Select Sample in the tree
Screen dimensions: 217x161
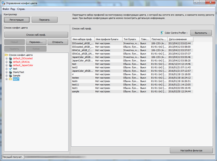[x=16, y=75]
